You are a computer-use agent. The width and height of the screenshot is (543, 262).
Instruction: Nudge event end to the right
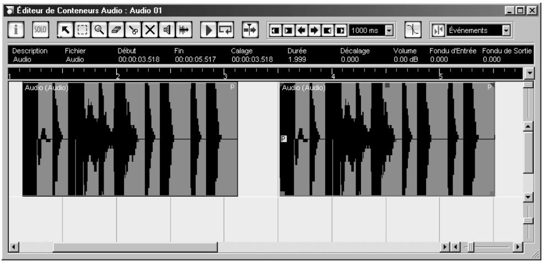click(x=341, y=30)
